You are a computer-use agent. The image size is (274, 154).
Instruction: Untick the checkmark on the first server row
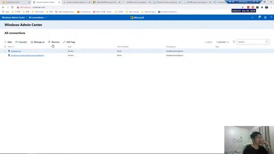click(x=5, y=51)
